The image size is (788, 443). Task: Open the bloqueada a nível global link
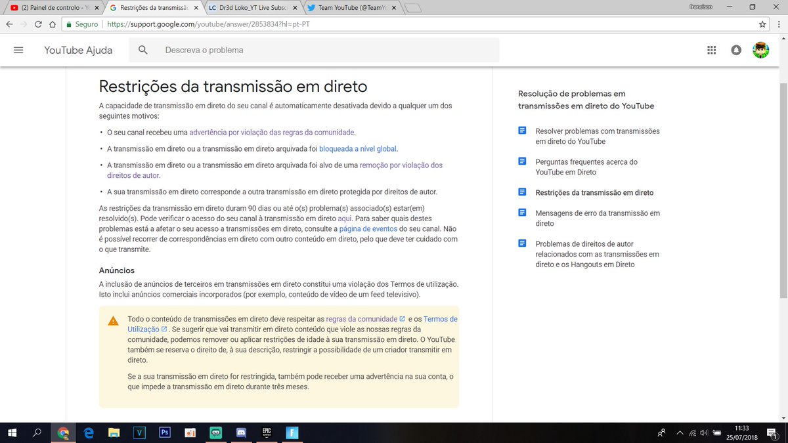358,148
